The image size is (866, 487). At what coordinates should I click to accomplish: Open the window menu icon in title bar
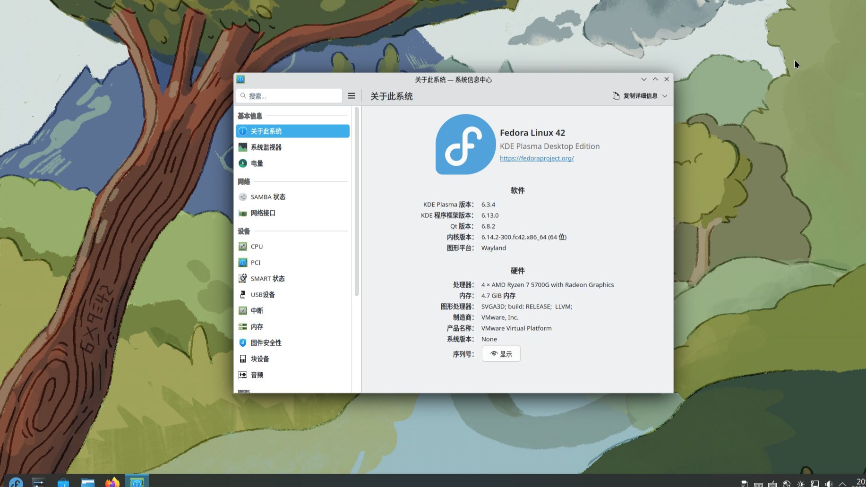click(x=240, y=79)
